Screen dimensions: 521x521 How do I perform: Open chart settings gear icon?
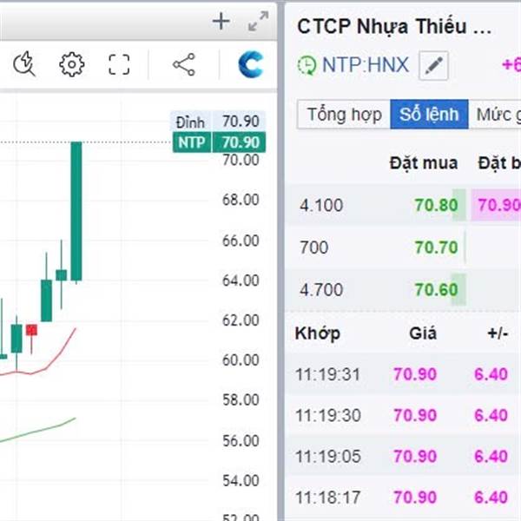click(72, 64)
